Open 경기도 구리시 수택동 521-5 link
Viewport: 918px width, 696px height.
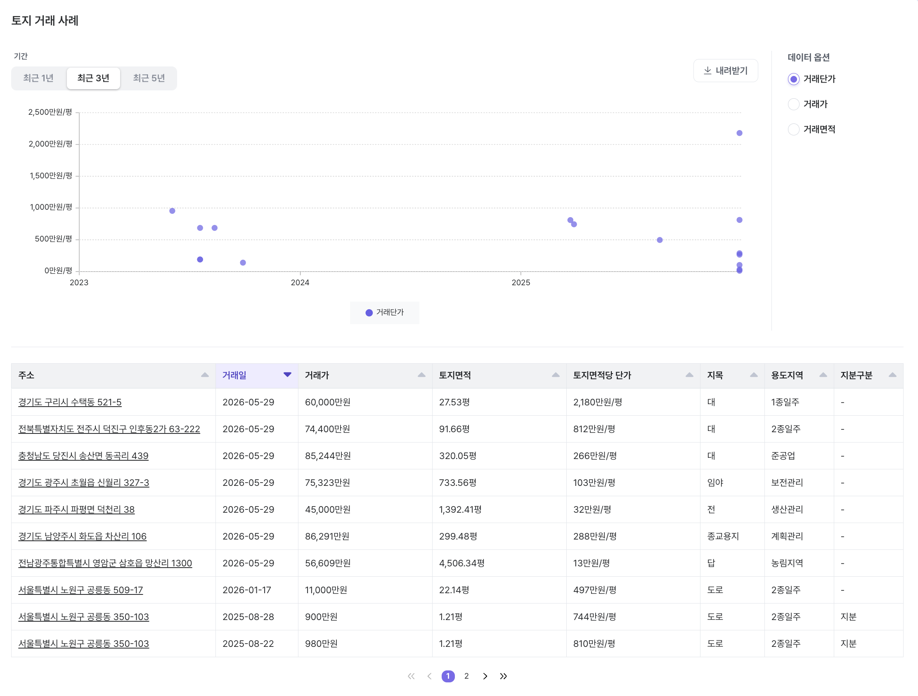(x=70, y=402)
